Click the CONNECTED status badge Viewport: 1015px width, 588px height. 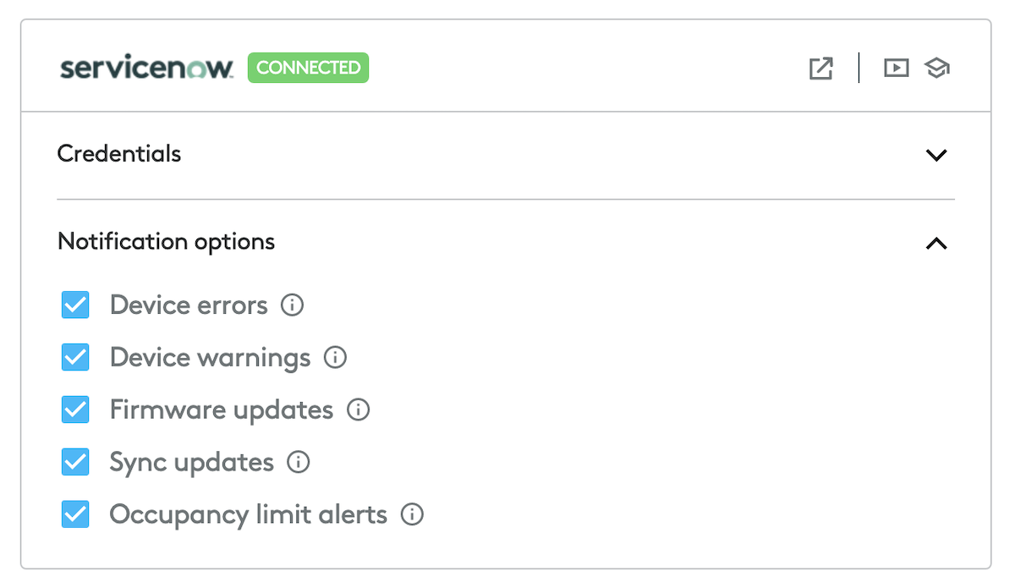(308, 68)
